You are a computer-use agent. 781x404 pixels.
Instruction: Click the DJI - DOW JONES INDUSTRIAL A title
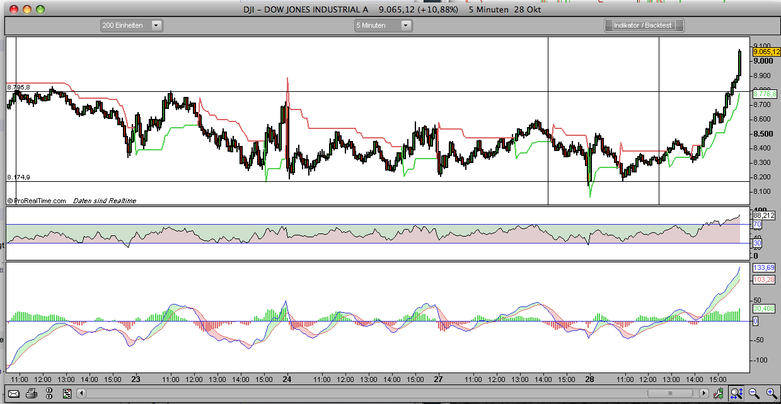(306, 9)
